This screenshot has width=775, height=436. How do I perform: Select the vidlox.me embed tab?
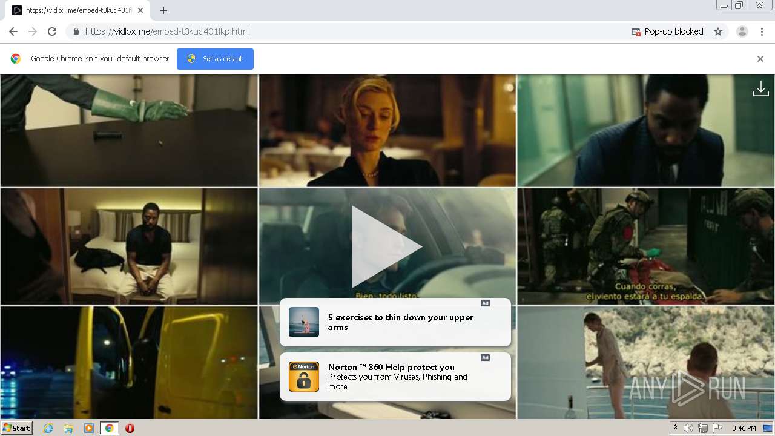pyautogui.click(x=77, y=10)
